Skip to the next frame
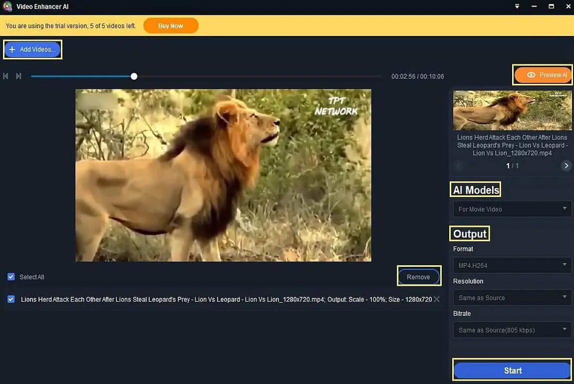 coord(18,76)
